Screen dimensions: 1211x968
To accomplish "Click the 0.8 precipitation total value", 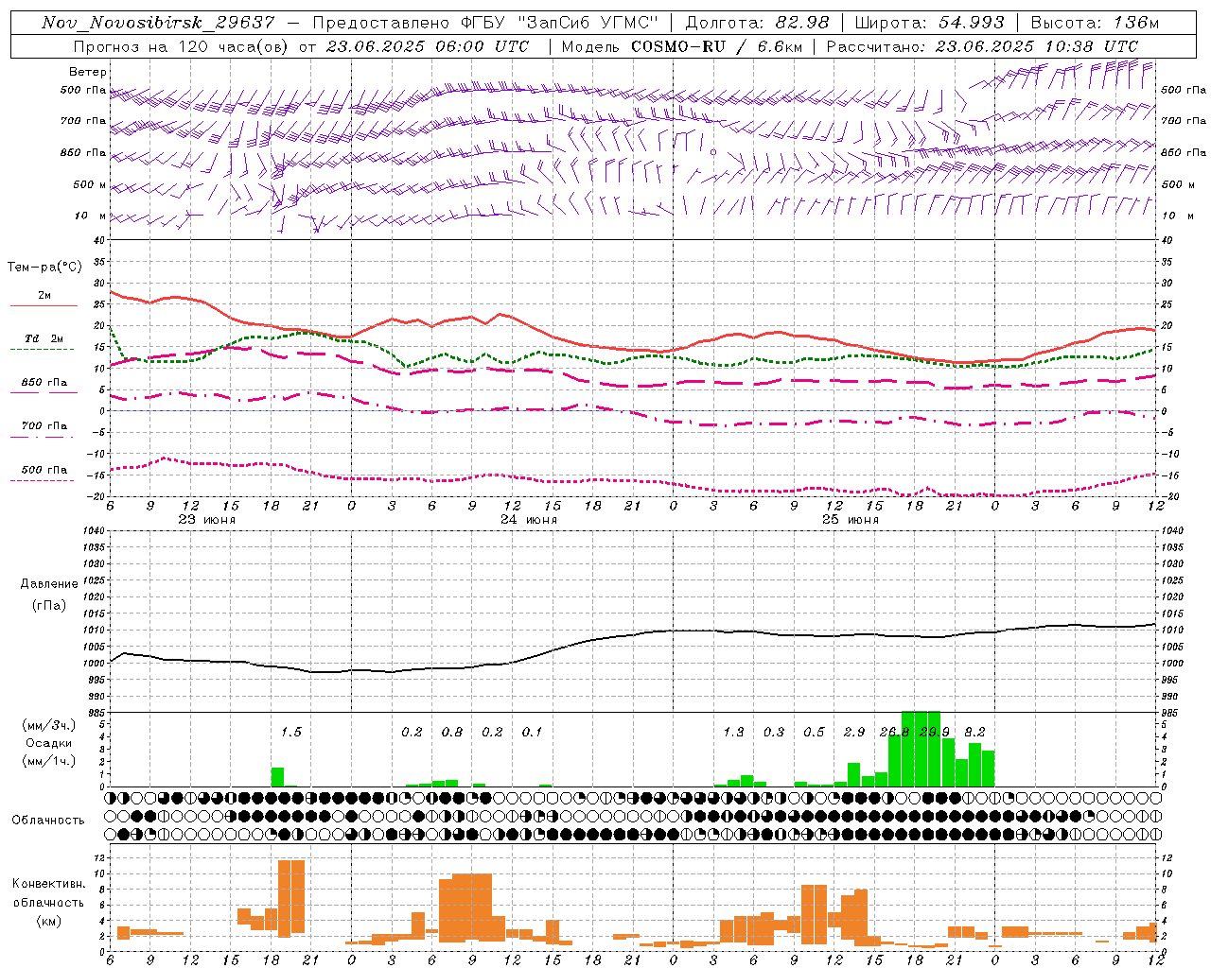I will click(452, 732).
